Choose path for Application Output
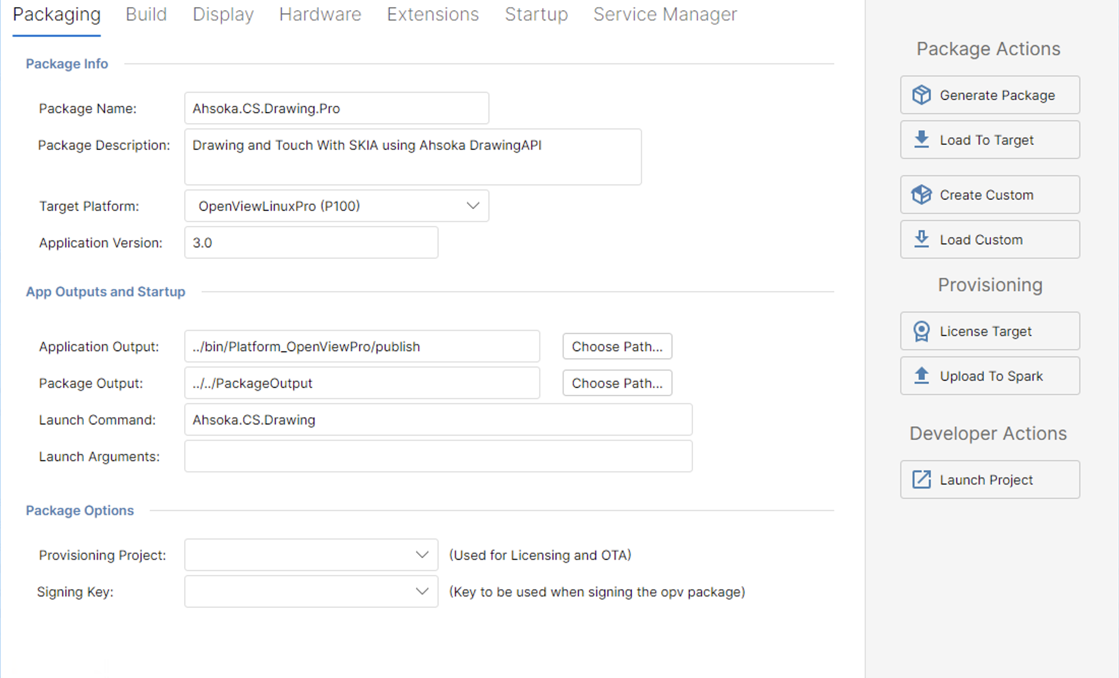The height and width of the screenshot is (678, 1119). coord(617,346)
